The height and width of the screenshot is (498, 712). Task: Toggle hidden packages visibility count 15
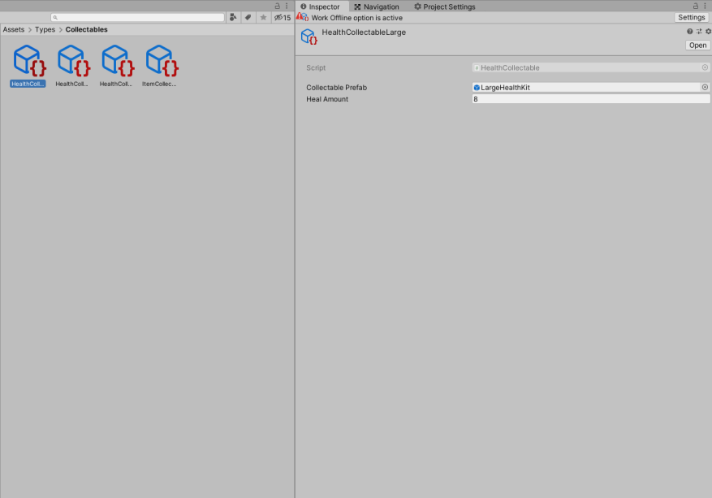click(283, 17)
